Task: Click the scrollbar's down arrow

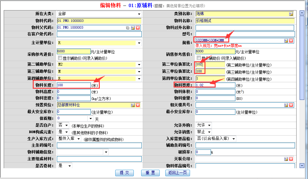Action: point(302,166)
